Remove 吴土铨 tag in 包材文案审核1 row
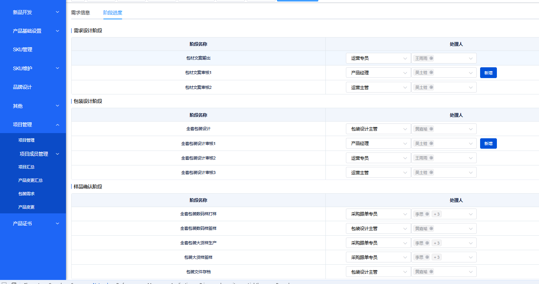This screenshot has height=284, width=539. point(431,73)
